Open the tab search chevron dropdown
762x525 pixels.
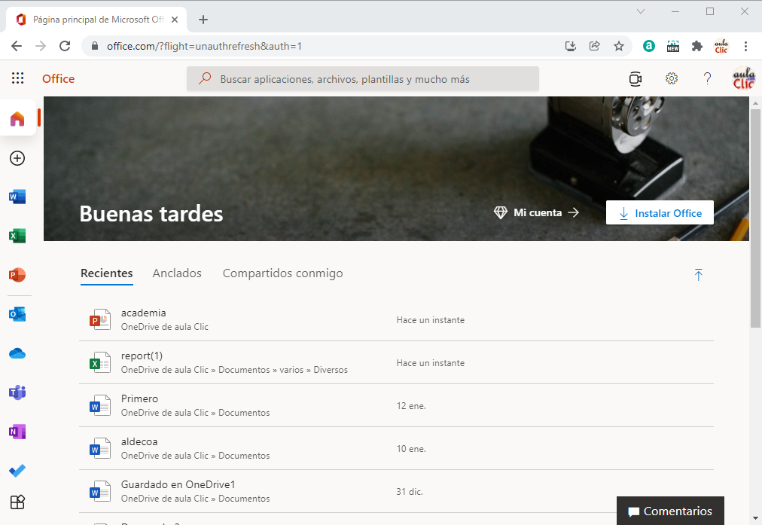coord(641,11)
